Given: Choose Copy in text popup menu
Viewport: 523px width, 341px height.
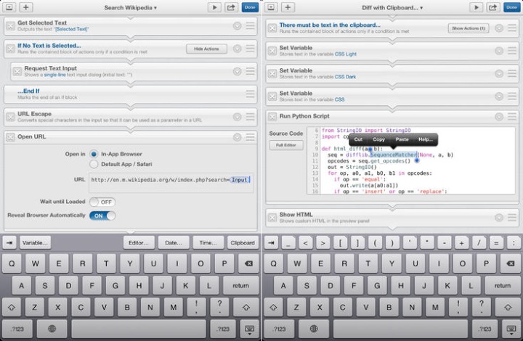Looking at the screenshot, I should [x=378, y=139].
